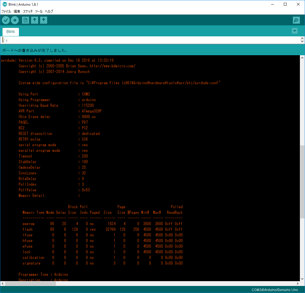Click the COM3 port value
The height and width of the screenshot is (293, 305).
pyautogui.click(x=86, y=94)
